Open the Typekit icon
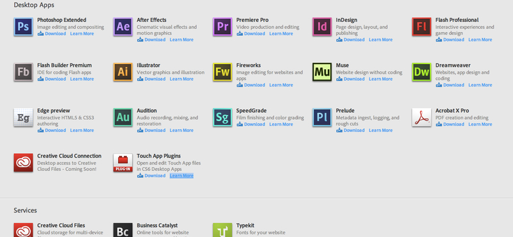This screenshot has height=237, width=513. [x=223, y=230]
